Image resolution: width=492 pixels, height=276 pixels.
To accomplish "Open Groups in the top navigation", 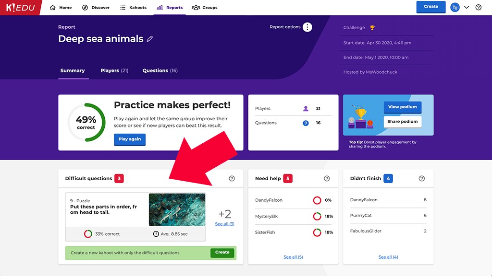I will pos(205,8).
